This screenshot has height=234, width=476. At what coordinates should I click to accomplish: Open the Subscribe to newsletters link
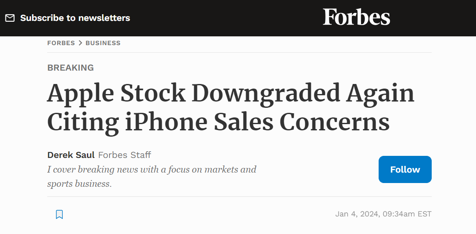75,18
